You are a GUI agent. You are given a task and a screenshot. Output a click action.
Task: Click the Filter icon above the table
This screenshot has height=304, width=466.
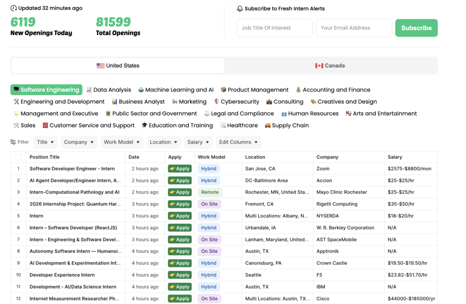point(13,142)
